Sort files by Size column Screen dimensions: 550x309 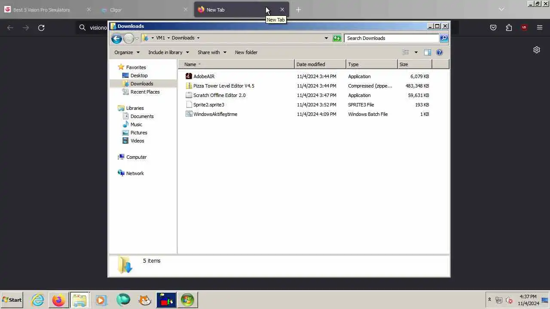415,64
